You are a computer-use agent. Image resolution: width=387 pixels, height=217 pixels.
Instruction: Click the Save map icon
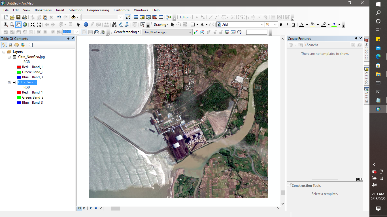(x=18, y=17)
